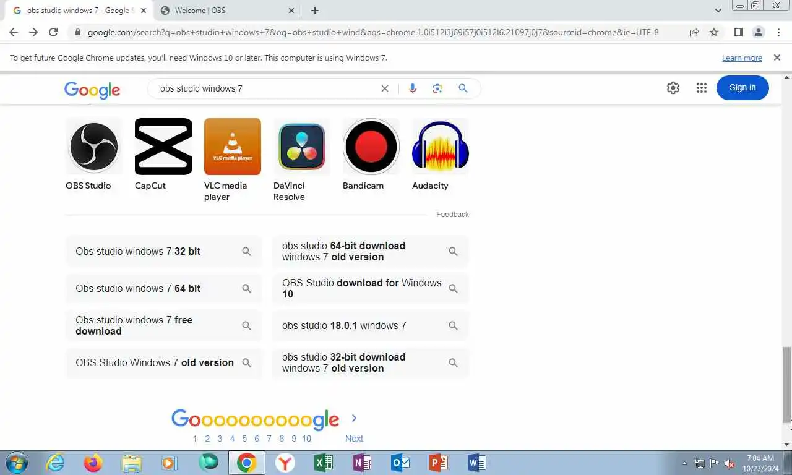The height and width of the screenshot is (475, 792).
Task: Open Google quick settings gear
Action: [673, 88]
